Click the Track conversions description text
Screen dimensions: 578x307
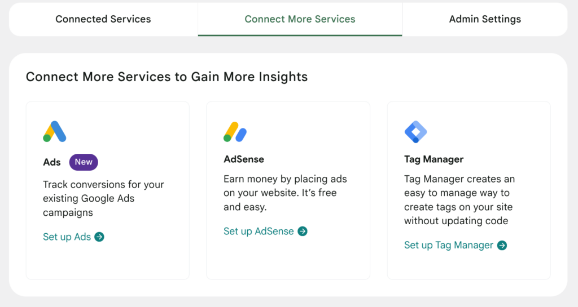104,198
